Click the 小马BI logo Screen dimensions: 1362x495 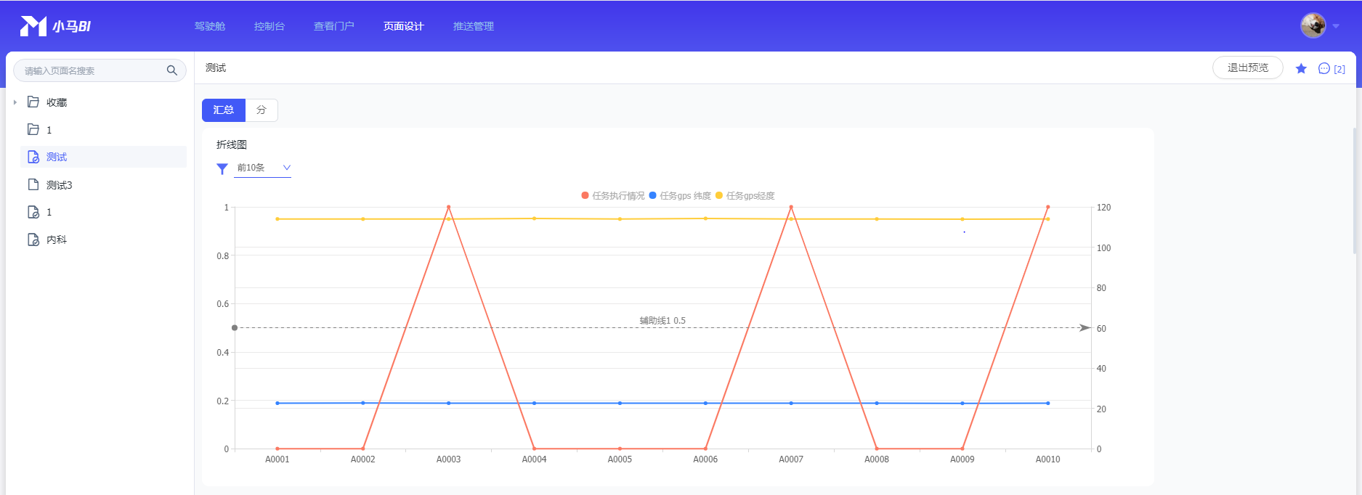tap(55, 26)
